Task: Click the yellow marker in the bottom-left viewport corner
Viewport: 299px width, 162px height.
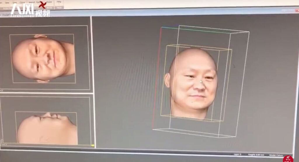Action: pyautogui.click(x=93, y=145)
